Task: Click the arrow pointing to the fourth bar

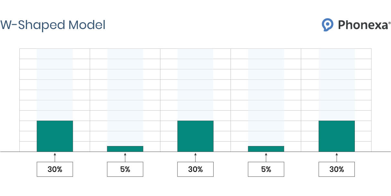Action: point(266,157)
